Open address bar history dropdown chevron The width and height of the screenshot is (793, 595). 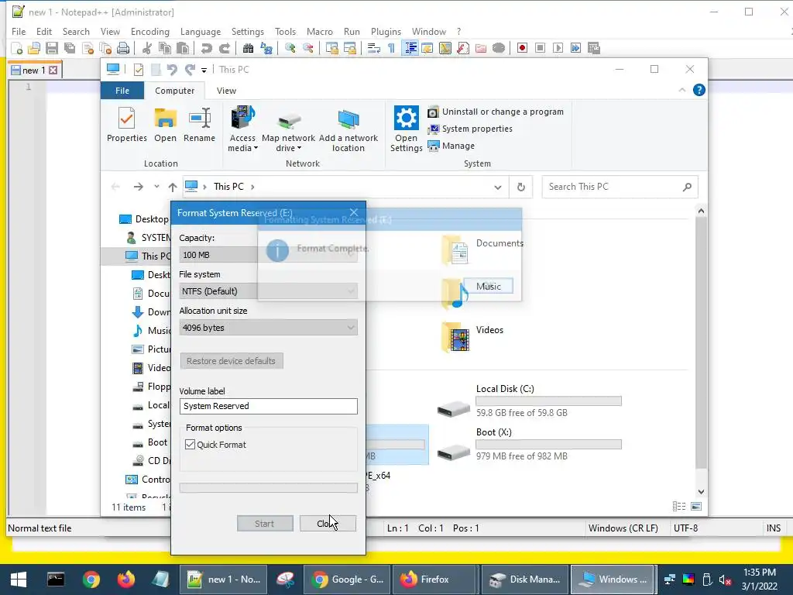[x=498, y=187]
